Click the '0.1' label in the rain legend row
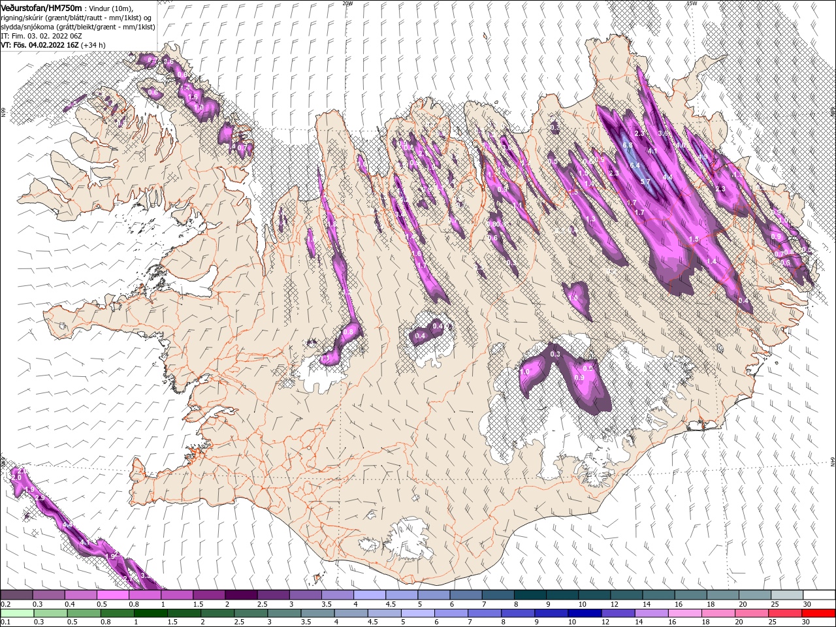Viewport: 836px width, 627px height. 5,622
